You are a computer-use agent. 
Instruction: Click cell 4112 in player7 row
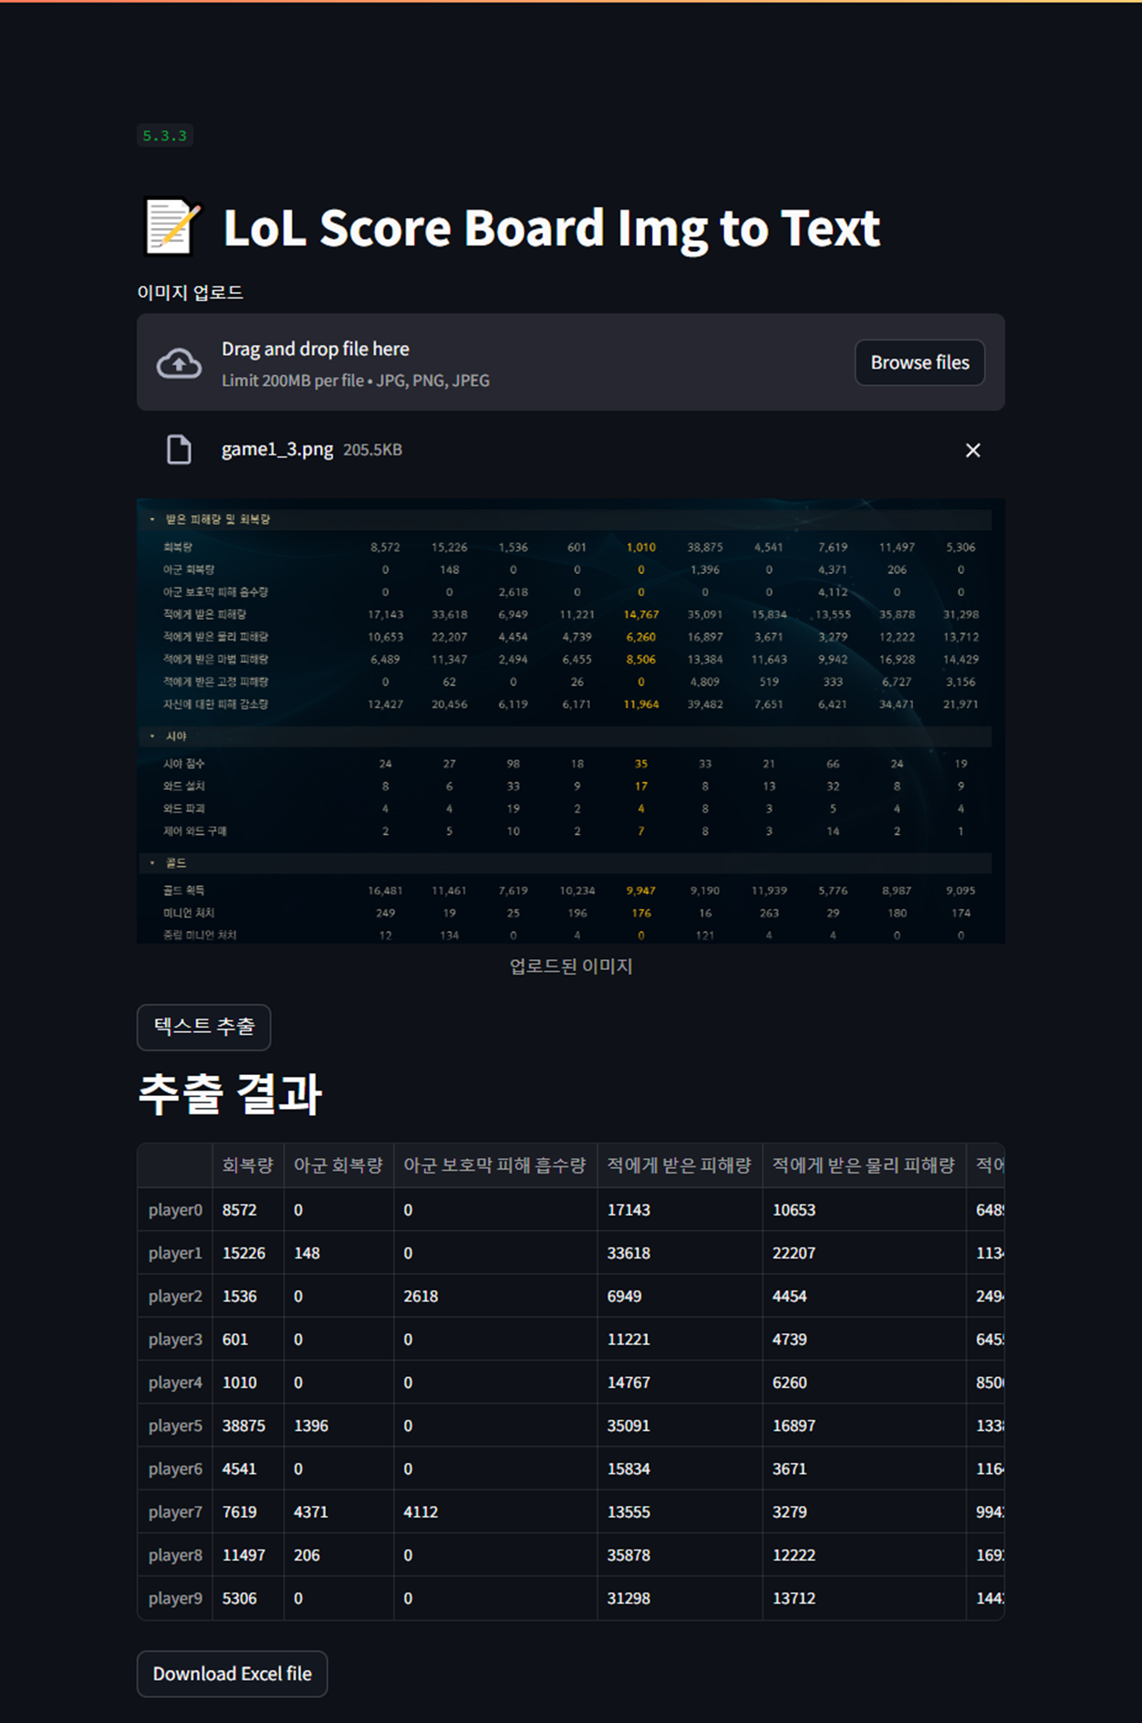click(x=495, y=1512)
